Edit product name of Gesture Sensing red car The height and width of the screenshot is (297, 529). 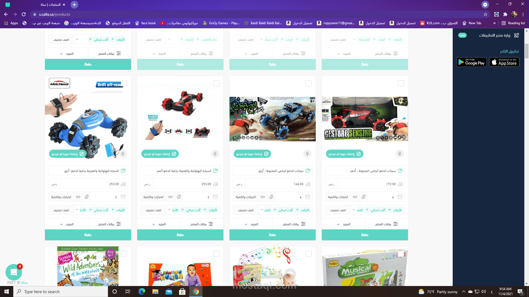click(365, 171)
